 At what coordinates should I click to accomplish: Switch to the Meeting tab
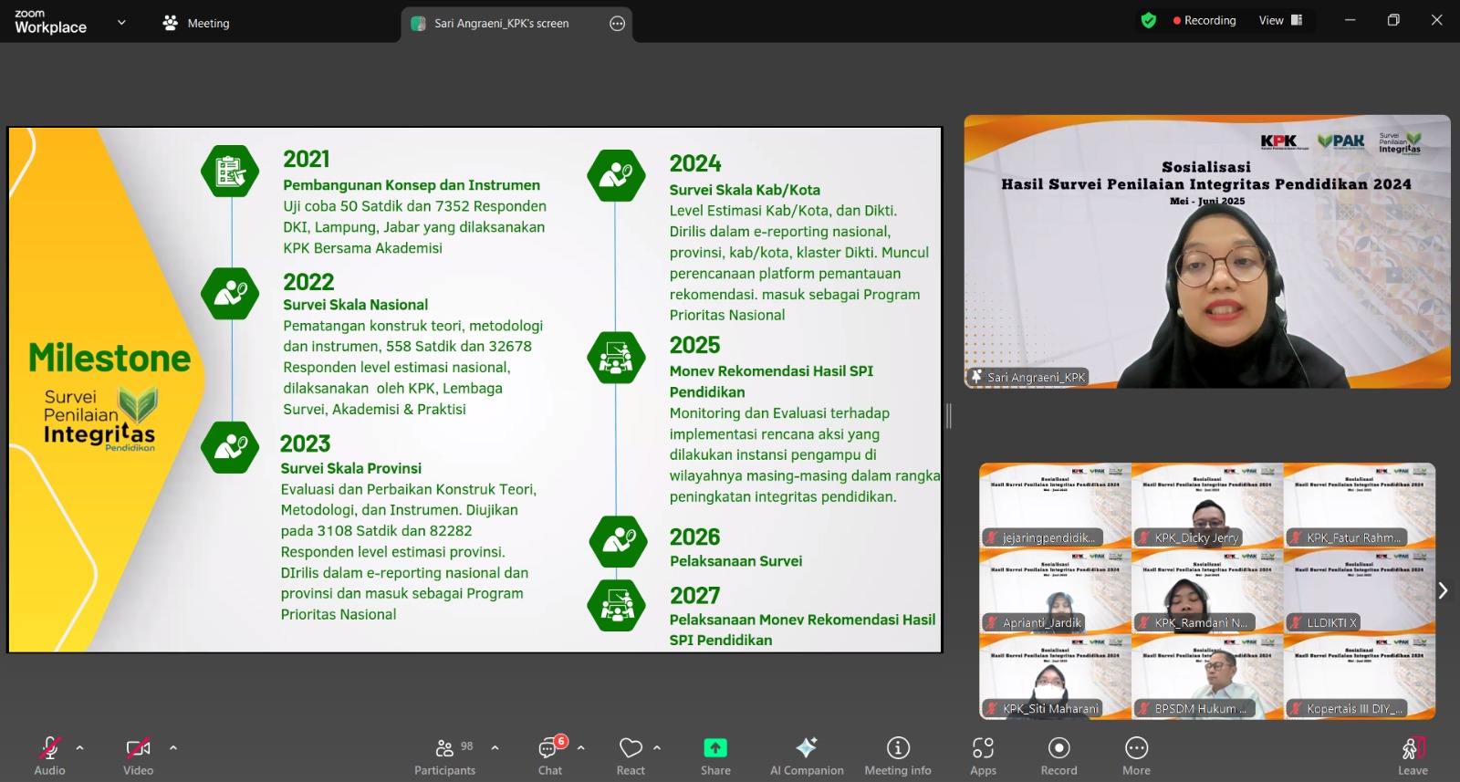[196, 23]
